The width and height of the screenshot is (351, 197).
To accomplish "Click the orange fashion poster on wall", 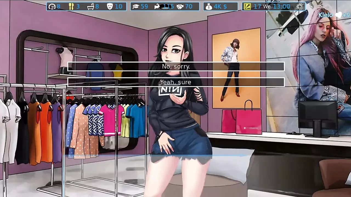I will click(x=236, y=68).
